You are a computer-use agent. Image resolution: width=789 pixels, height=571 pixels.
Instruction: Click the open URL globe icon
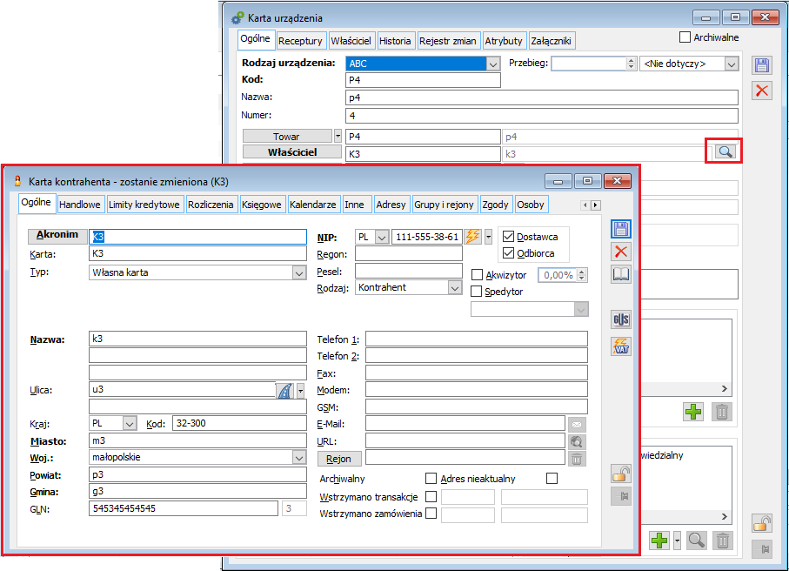(x=577, y=441)
